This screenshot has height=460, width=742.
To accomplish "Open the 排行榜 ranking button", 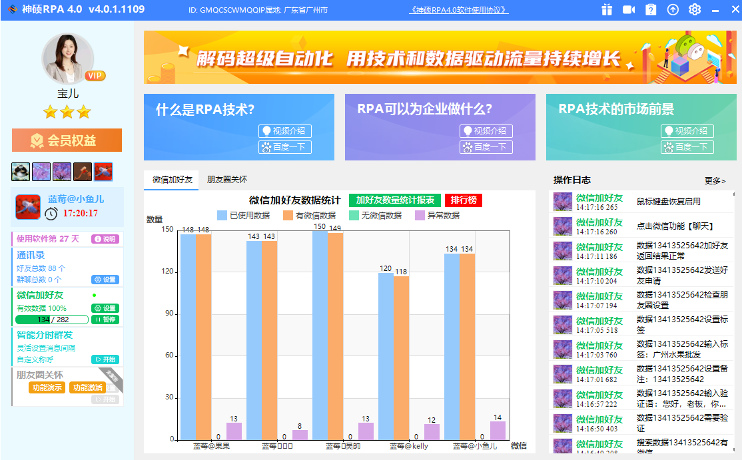I will coord(464,200).
